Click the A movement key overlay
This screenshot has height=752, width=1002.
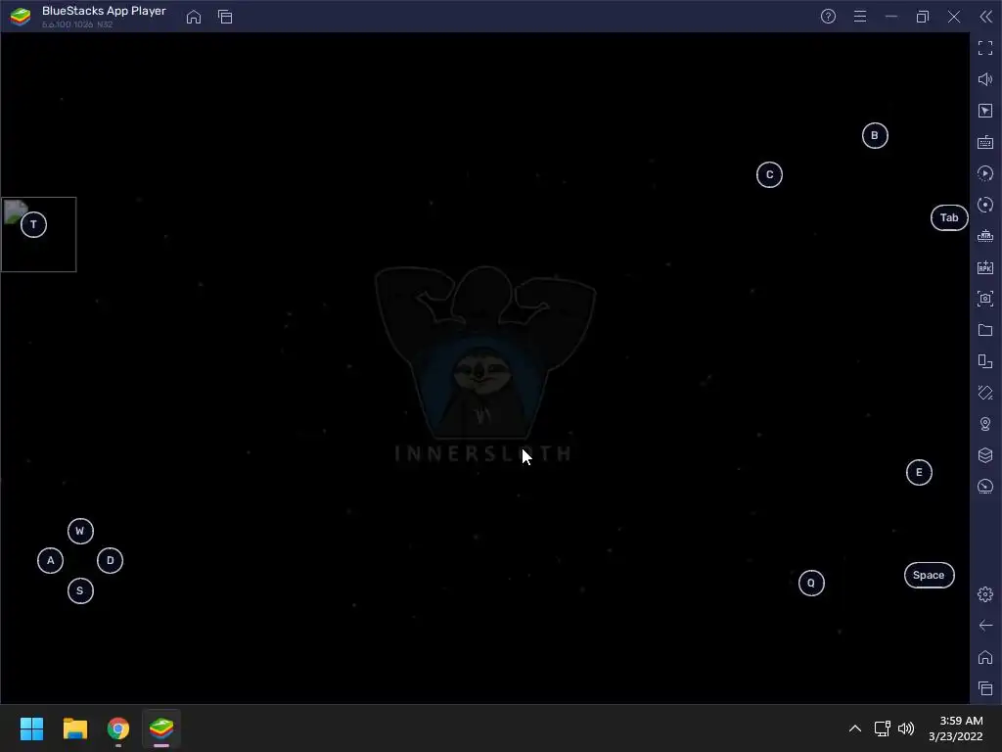tap(51, 561)
